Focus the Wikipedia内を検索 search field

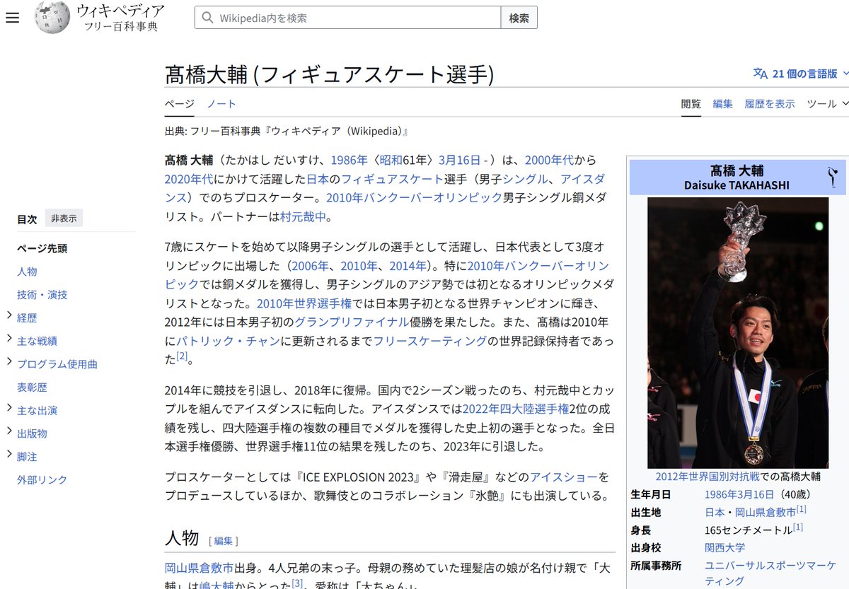[347, 18]
